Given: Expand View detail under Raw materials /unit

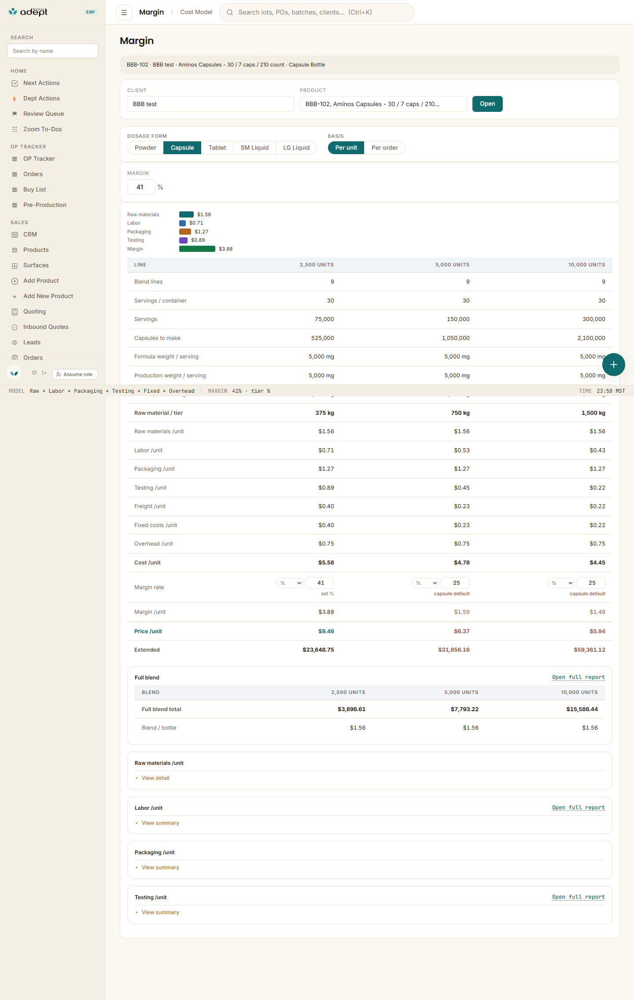Looking at the screenshot, I should [x=155, y=778].
